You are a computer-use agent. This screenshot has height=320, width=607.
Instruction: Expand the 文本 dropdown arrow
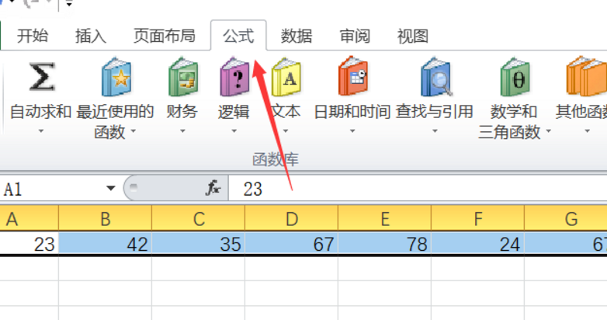[x=286, y=131]
